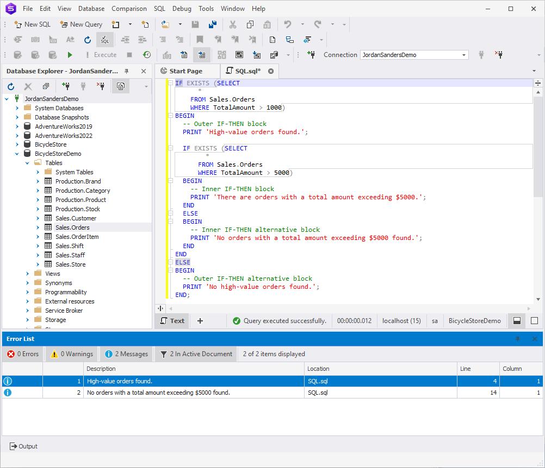Click the Execute button
Viewport: 545px width, 468px height.
101,55
